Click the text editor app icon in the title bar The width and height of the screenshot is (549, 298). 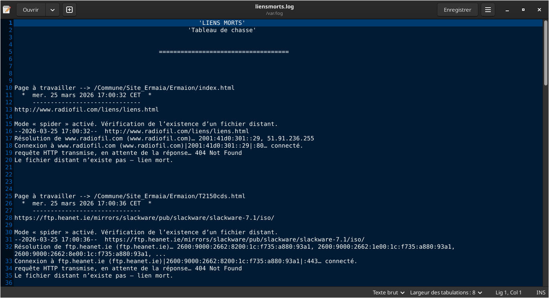[6, 10]
